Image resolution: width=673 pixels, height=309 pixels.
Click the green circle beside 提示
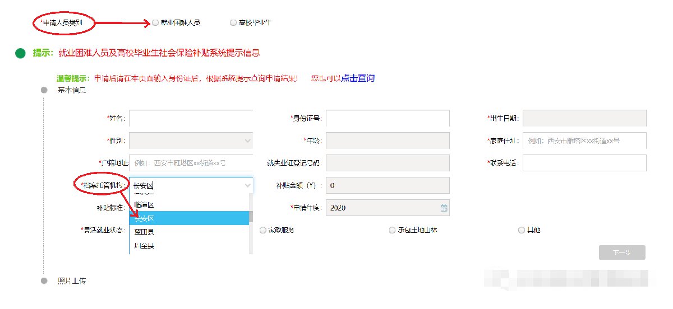tap(20, 54)
